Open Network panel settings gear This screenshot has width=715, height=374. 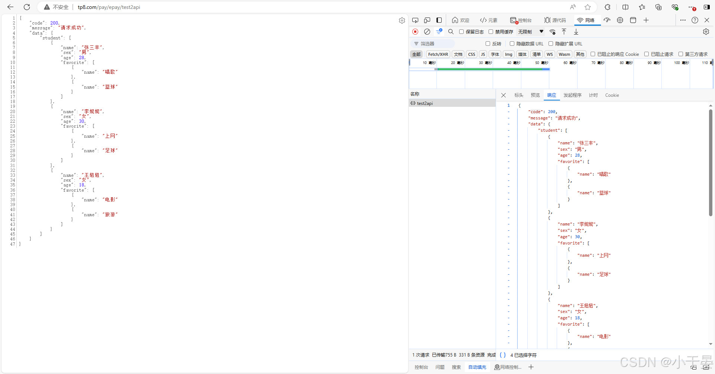[706, 32]
